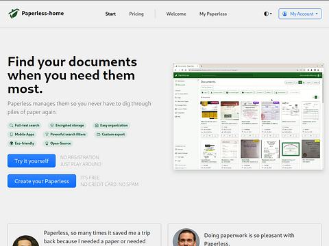Screen dimensions: 329x246
Task: Select the Full-text search badge text
Action: (x=27, y=125)
